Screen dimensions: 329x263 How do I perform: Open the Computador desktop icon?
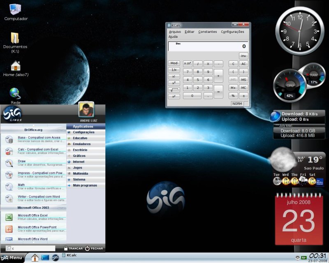(15, 9)
